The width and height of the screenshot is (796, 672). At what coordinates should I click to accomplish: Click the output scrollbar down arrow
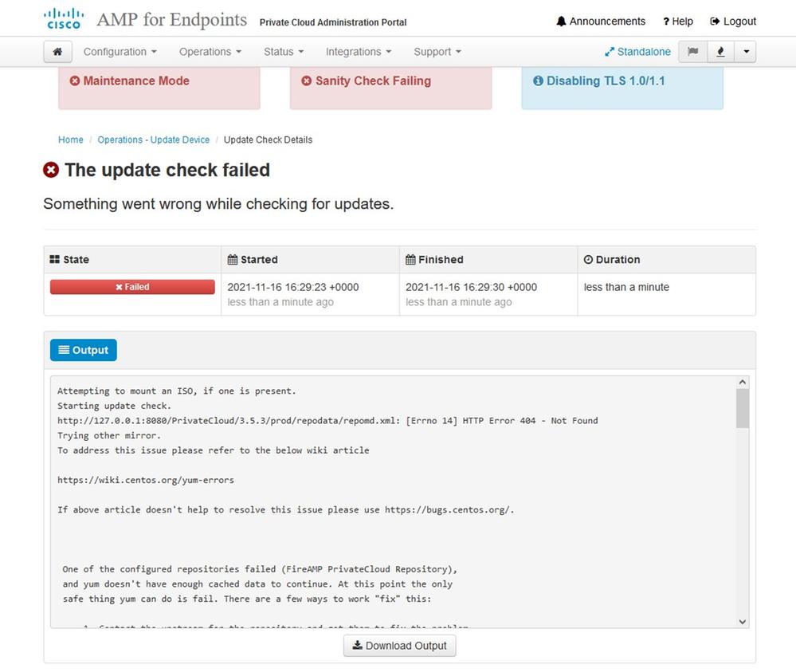[742, 622]
